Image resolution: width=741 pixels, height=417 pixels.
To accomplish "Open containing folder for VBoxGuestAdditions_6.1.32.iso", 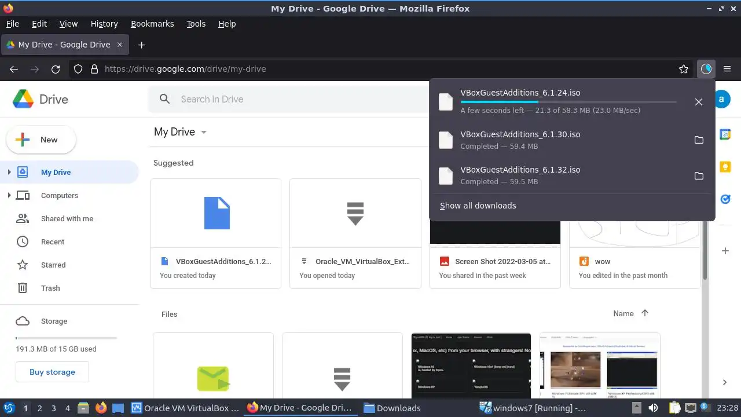I will [699, 175].
